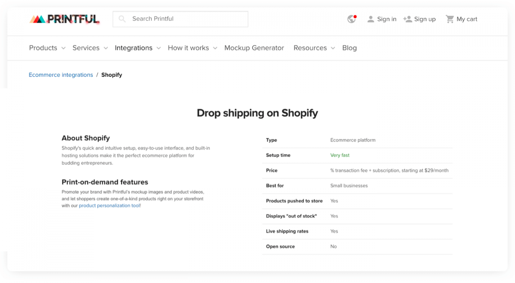This screenshot has height=283, width=515.
Task: Expand the Resources chevron
Action: (333, 48)
